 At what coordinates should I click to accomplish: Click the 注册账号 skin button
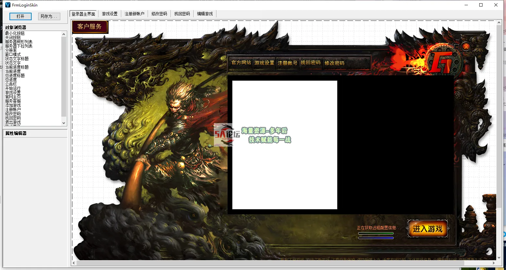[287, 63]
